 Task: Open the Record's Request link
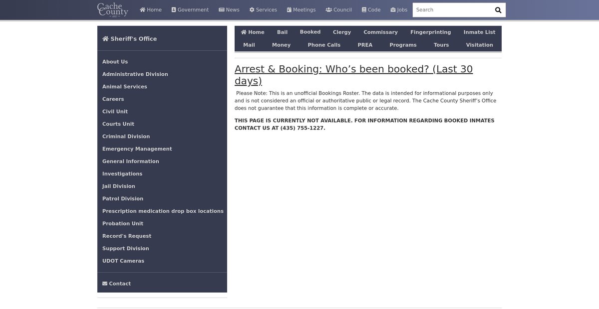[127, 236]
